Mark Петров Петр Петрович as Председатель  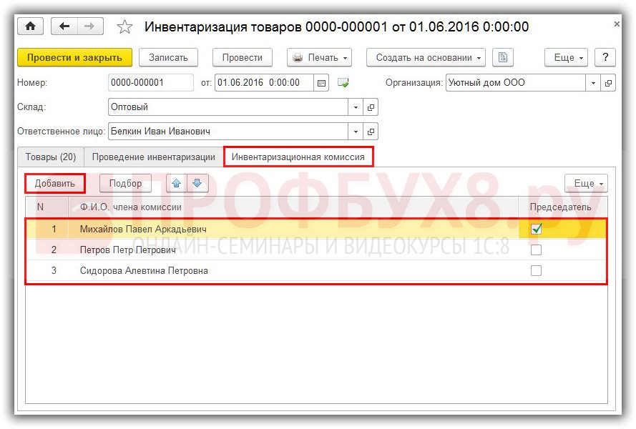[x=536, y=250]
